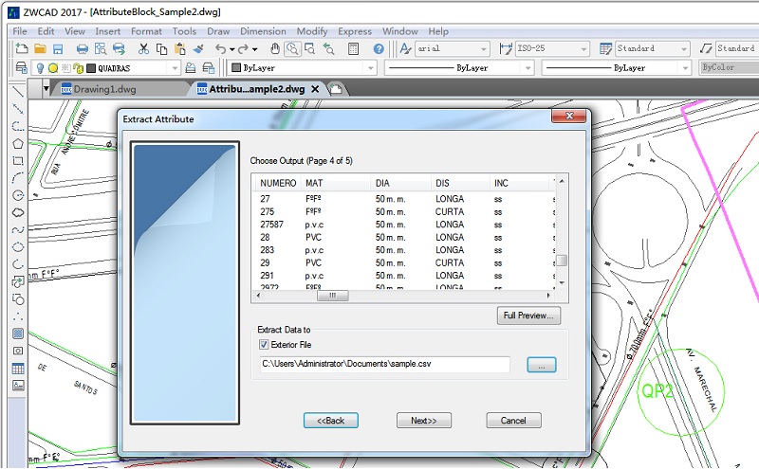Open a file with the folder icon
This screenshot has width=759, height=469.
click(x=40, y=48)
